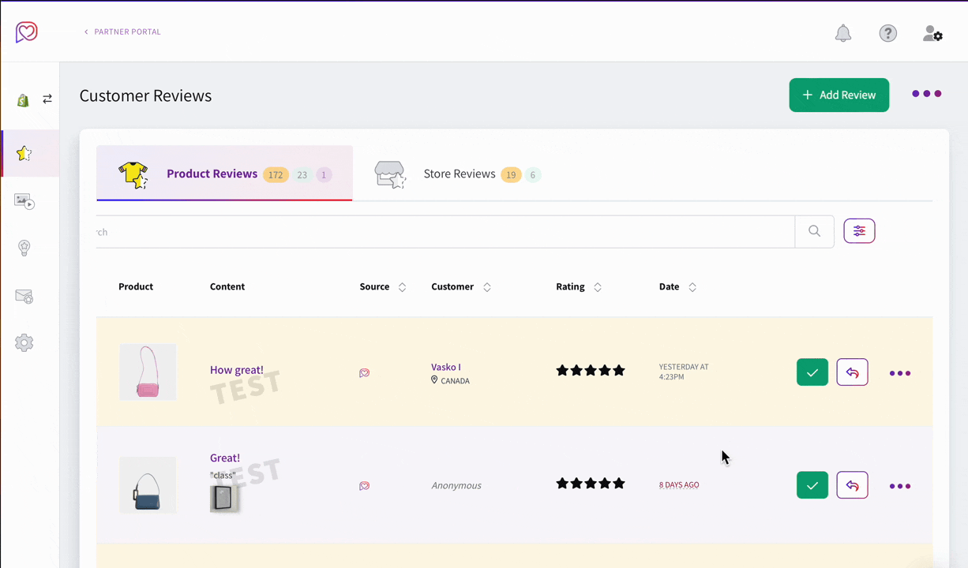Approve the 'Great!' review checkmark
Image resolution: width=968 pixels, height=568 pixels.
tap(812, 485)
